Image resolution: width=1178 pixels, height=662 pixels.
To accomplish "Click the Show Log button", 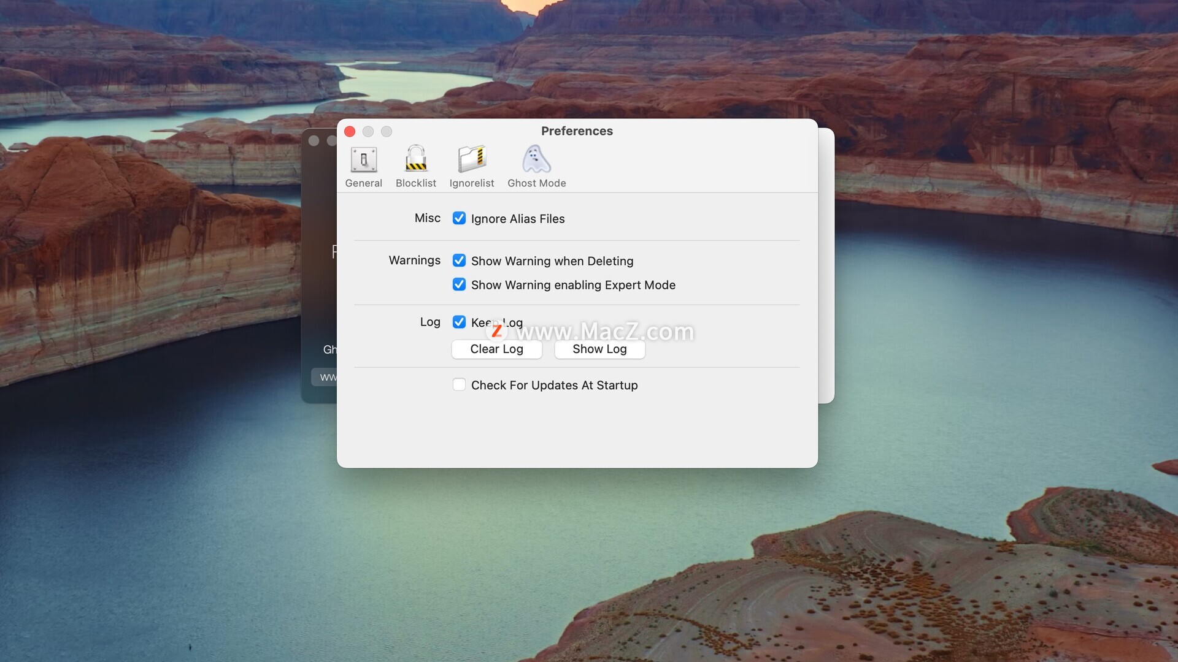I will coord(599,349).
